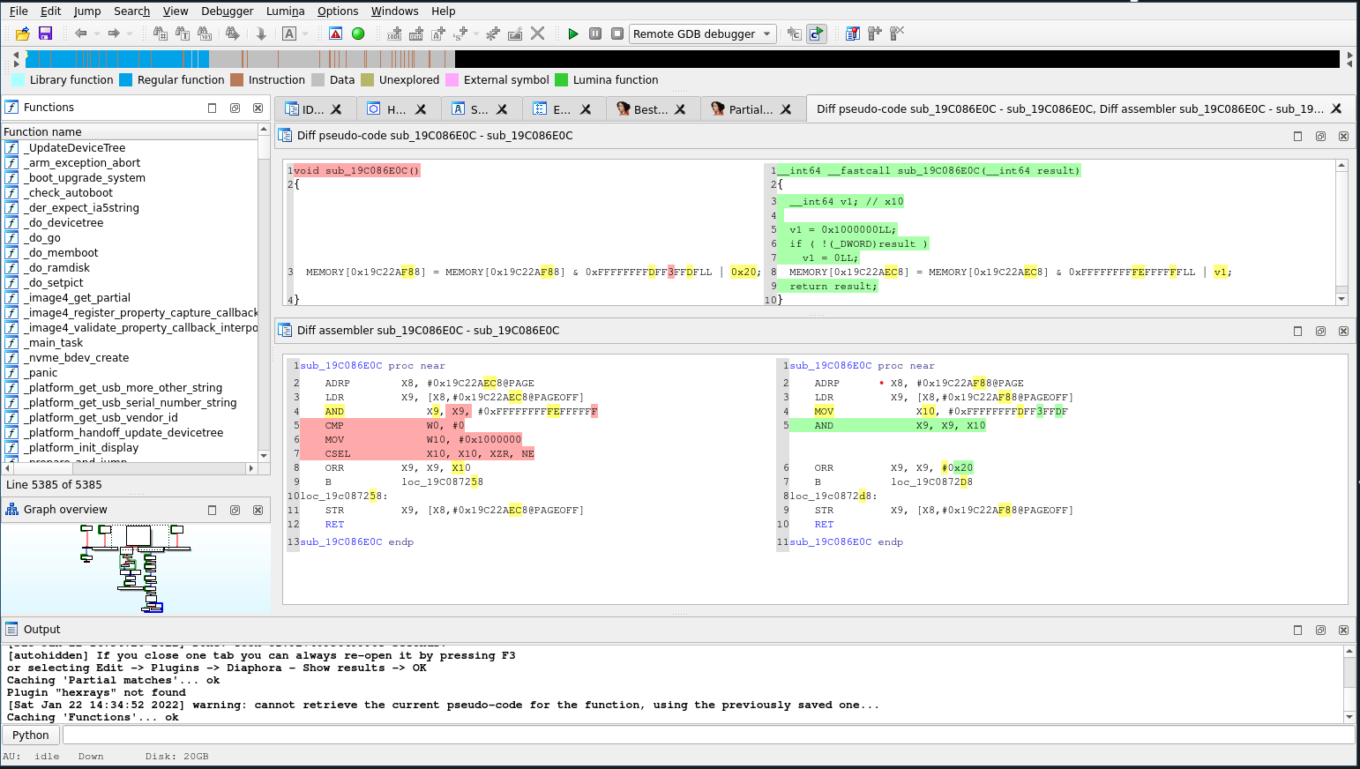The height and width of the screenshot is (769, 1360).
Task: Open the Debugger menu
Action: 227,11
